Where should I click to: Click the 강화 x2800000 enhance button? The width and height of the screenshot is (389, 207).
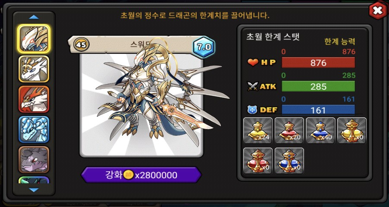pos(141,175)
